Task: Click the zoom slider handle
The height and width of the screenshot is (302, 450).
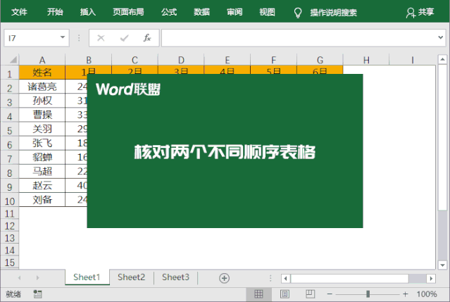Action: click(367, 294)
